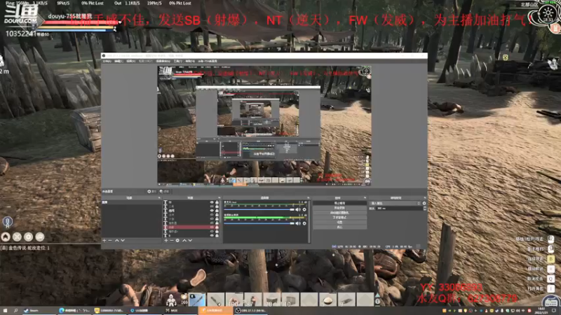This screenshot has height=315, width=561.
Task: Remove the selected scene with minus icon
Action: coord(110,240)
